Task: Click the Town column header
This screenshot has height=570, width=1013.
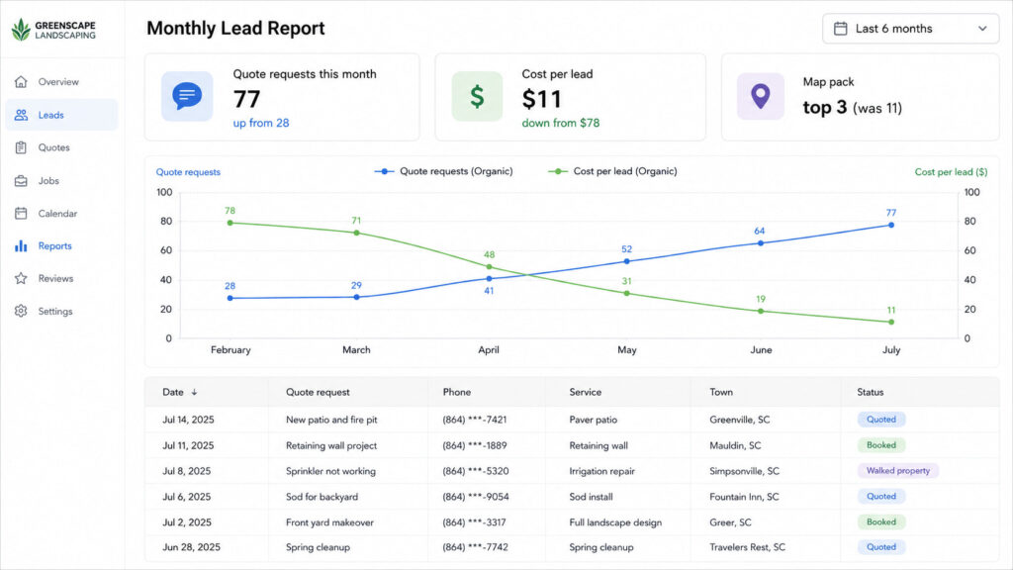Action: 721,392
